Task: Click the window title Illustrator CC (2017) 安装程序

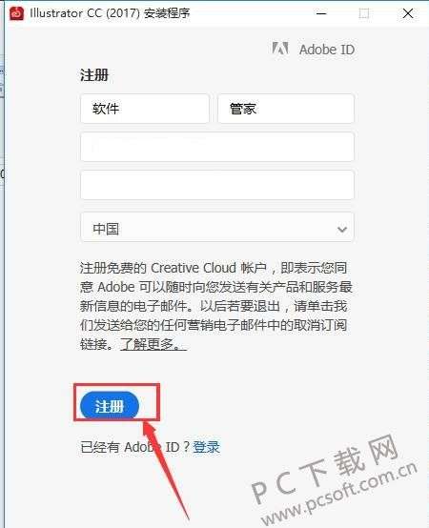Action: click(111, 13)
